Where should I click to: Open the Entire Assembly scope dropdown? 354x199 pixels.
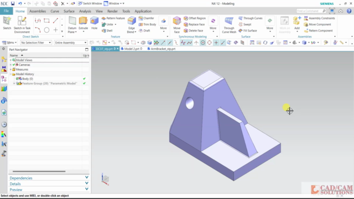(71, 43)
